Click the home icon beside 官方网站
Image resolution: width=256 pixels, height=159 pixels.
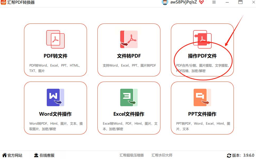pos(4,155)
